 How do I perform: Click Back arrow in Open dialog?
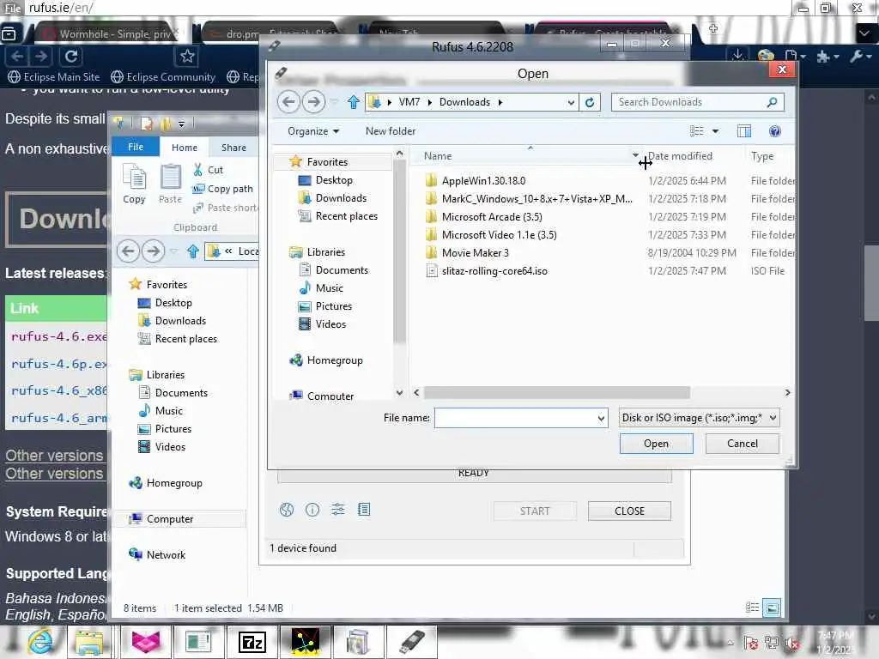(288, 102)
